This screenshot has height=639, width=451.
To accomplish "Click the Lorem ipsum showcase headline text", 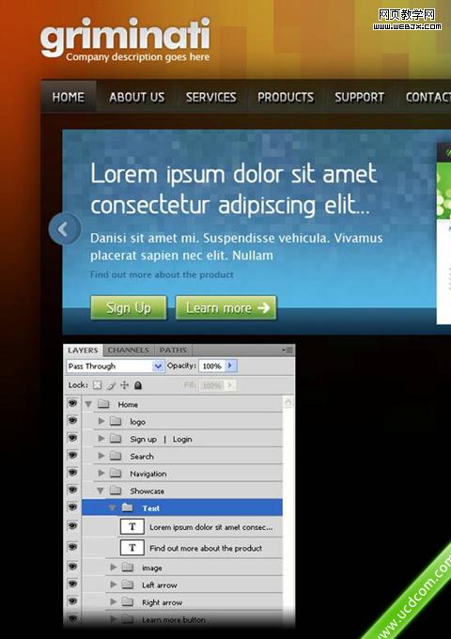I will pos(234,189).
